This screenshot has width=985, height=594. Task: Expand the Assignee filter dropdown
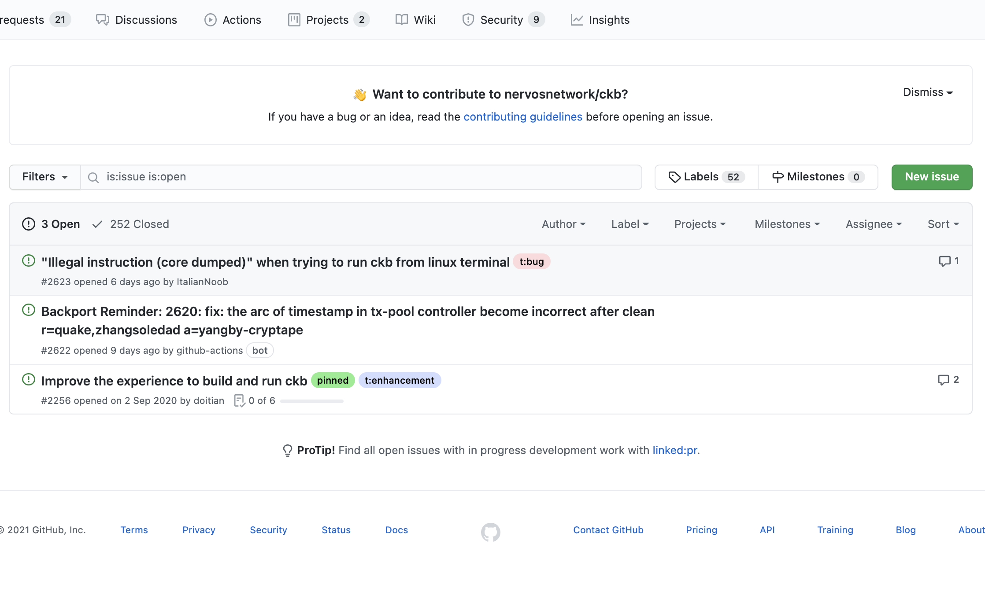coord(873,224)
